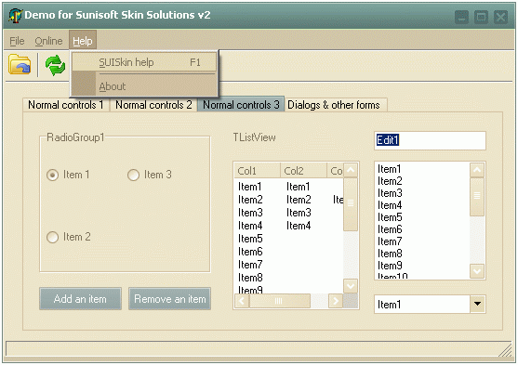Open the Item1 combo box dropdown arrow
Image resolution: width=518 pixels, height=365 pixels.
(477, 304)
